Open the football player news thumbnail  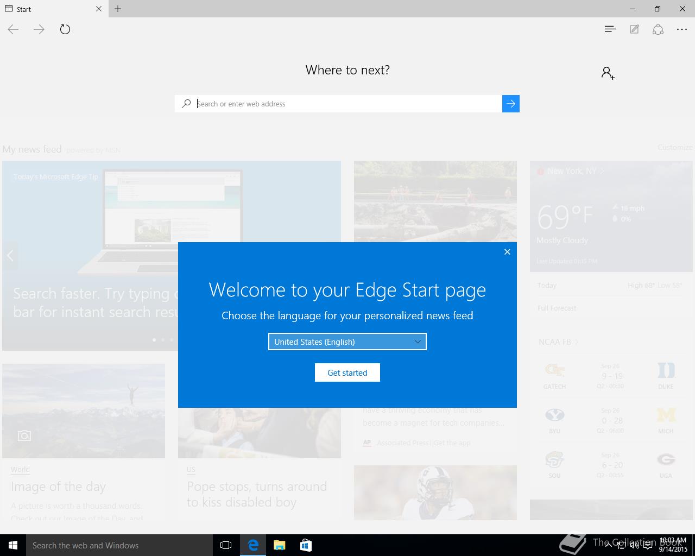pos(435,492)
